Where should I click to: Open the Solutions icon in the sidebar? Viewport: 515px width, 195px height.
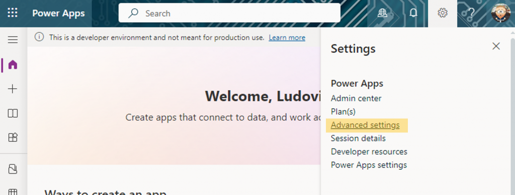pos(13,169)
